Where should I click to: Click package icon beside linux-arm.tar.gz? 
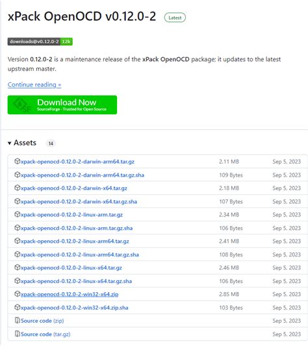tap(18, 214)
